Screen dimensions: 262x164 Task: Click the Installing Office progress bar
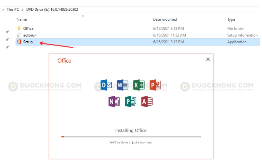click(131, 137)
